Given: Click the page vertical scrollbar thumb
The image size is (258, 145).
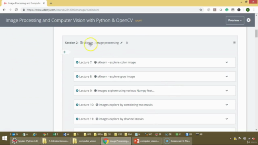Looking at the screenshot, I should [x=256, y=33].
